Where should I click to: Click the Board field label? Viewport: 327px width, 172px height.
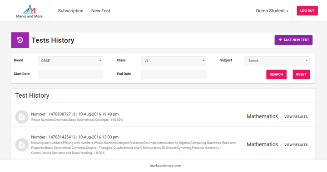click(x=18, y=60)
